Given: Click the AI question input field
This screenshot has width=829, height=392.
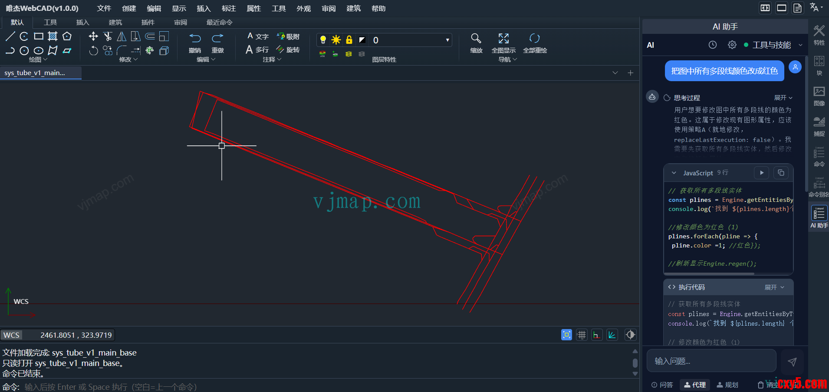Looking at the screenshot, I should (x=711, y=361).
